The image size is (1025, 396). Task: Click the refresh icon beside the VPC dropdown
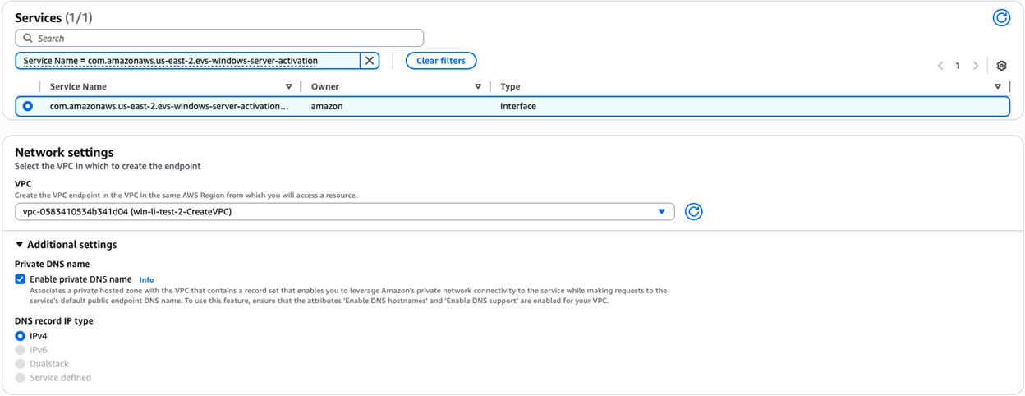click(x=693, y=212)
